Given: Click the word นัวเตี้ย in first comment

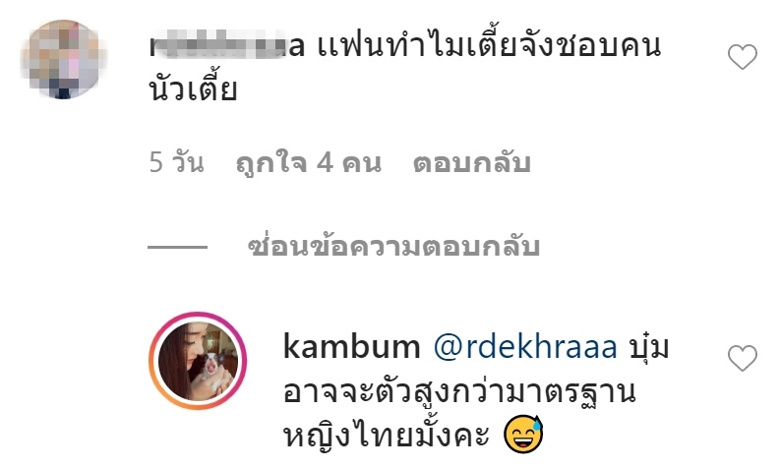Looking at the screenshot, I should 193,88.
